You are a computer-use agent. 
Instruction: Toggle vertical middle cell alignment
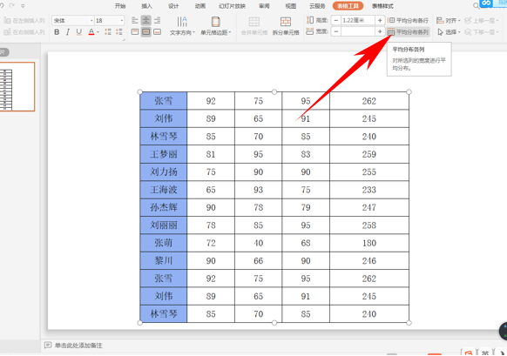click(x=146, y=32)
